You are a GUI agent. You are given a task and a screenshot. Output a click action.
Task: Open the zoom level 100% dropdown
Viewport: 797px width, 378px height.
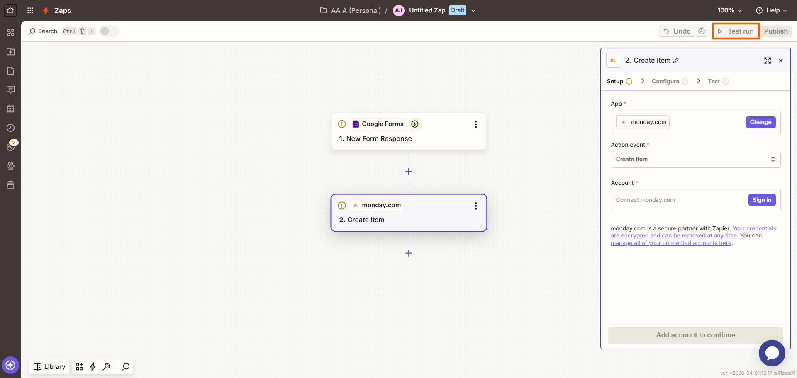click(x=729, y=10)
